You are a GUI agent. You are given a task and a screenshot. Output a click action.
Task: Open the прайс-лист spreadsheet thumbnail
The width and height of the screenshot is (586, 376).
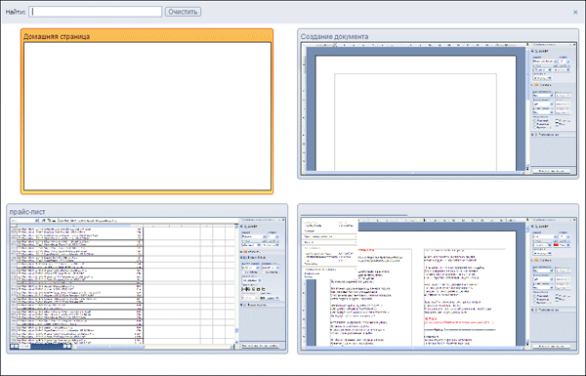coord(146,278)
